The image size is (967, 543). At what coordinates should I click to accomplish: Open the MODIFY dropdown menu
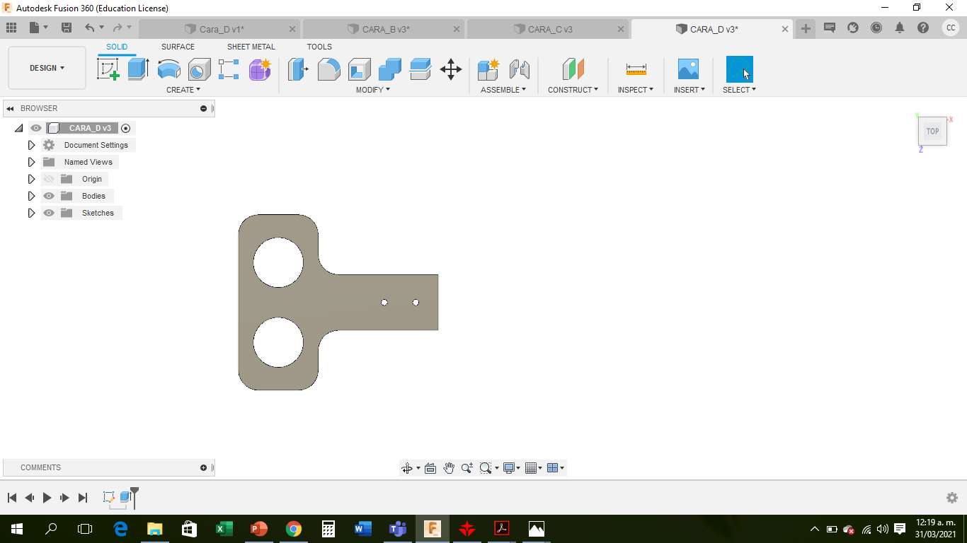tap(373, 90)
